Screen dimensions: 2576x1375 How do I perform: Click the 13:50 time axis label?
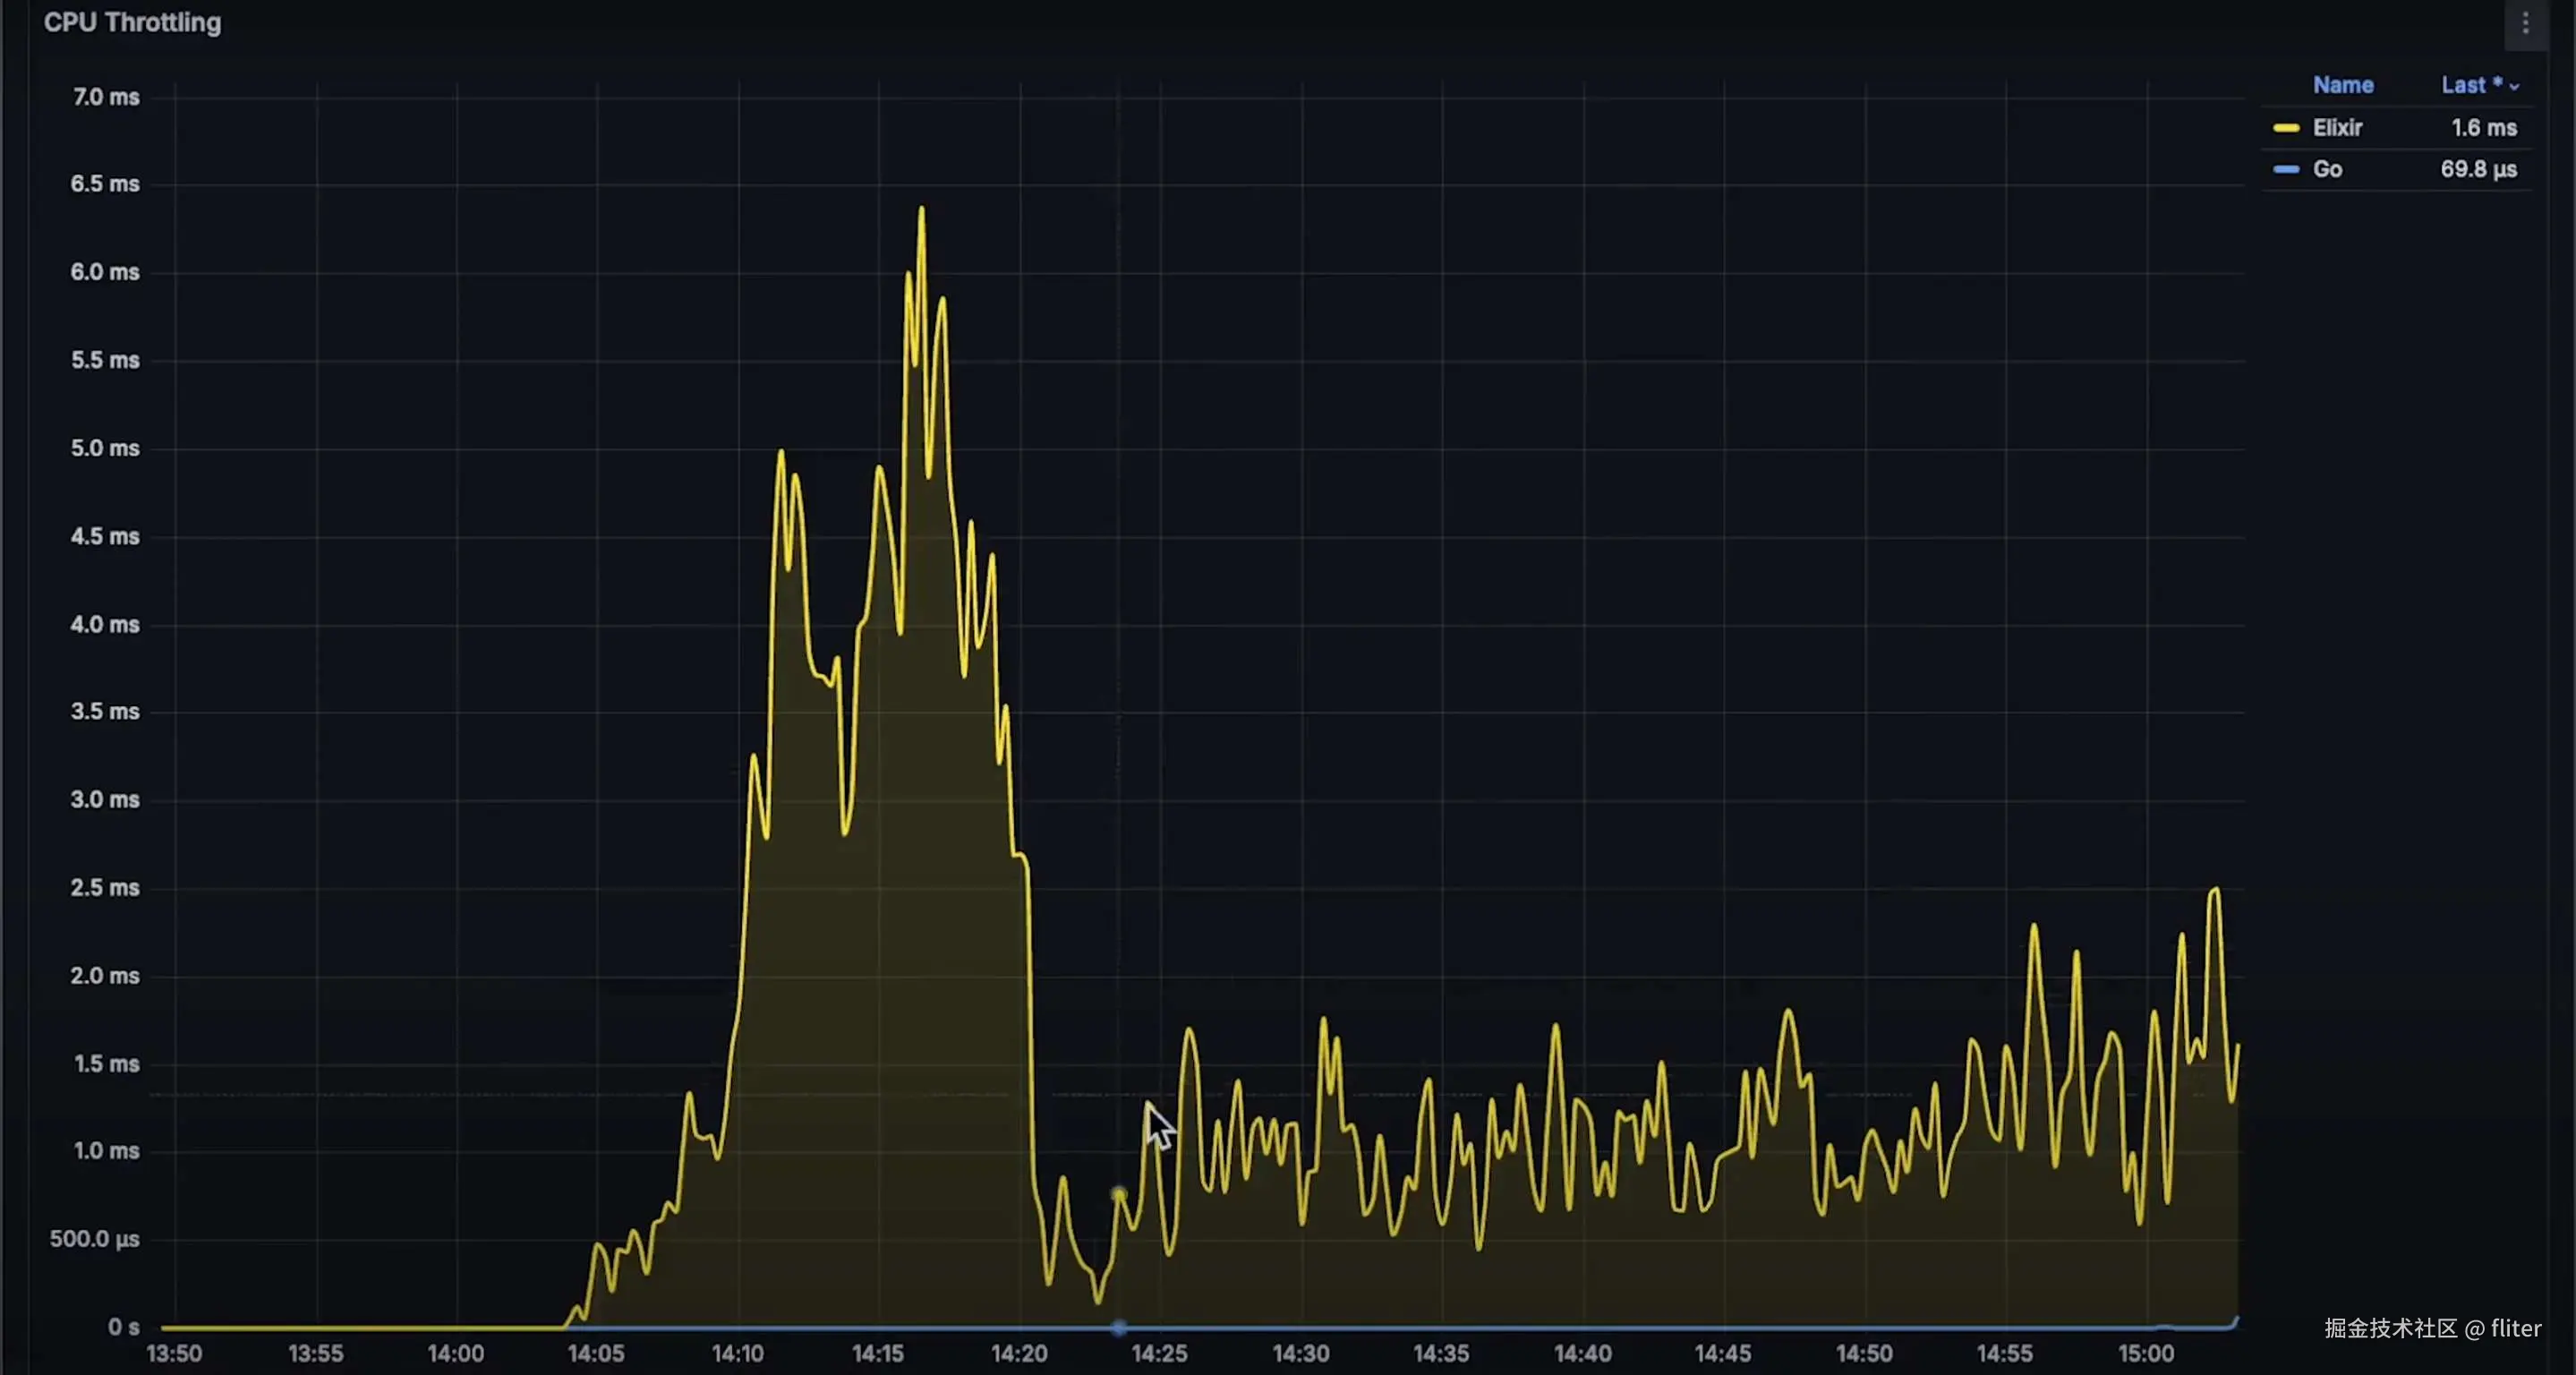click(x=174, y=1354)
